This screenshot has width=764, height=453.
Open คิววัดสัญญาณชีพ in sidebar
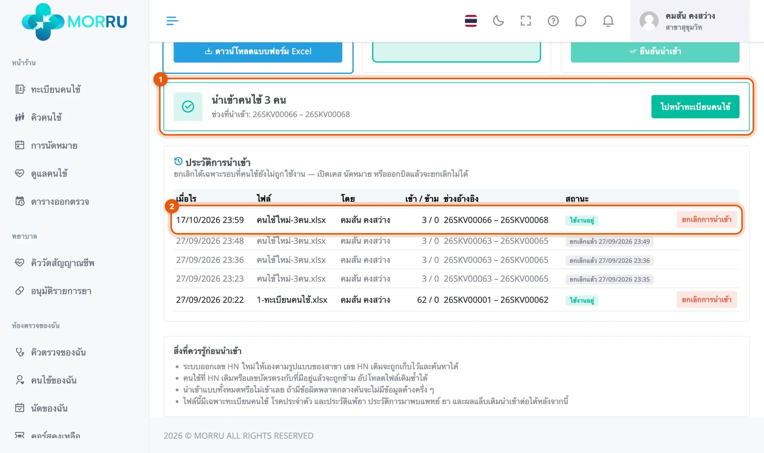[63, 263]
